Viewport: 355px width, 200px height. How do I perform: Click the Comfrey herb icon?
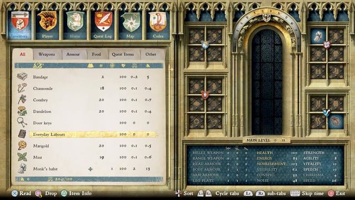point(22,99)
